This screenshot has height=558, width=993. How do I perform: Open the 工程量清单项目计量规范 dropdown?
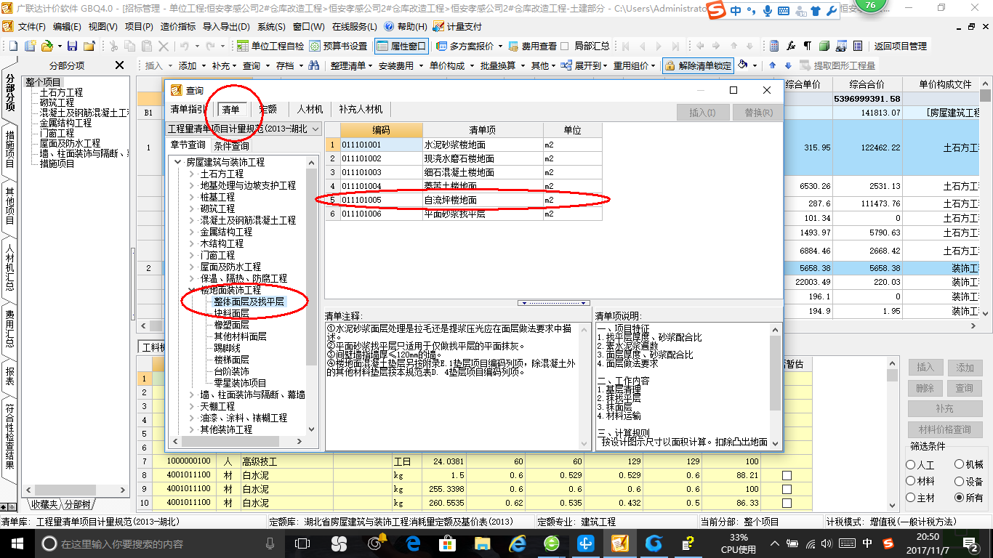pos(314,129)
